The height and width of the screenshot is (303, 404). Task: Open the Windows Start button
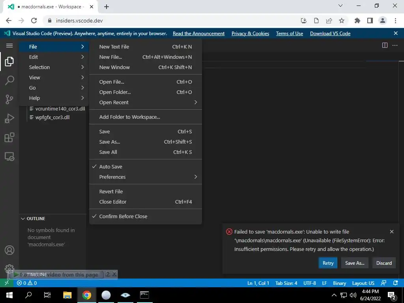point(9,295)
